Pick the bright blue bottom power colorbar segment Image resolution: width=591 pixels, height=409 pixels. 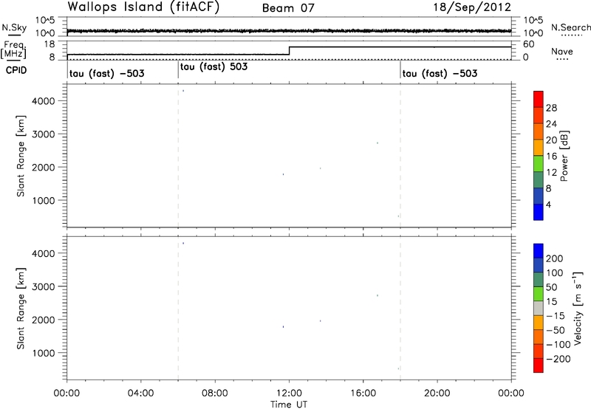coord(539,212)
